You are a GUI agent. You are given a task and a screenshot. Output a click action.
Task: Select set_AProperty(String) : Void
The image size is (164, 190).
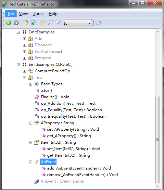point(73,129)
